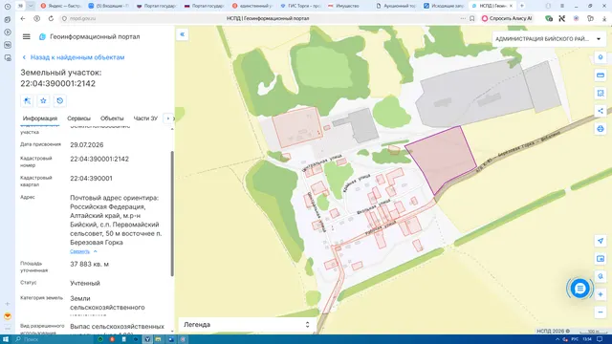This screenshot has height=344, width=612.
Task: Open the Администрация Бийского рай... dropdown
Action: (x=548, y=39)
